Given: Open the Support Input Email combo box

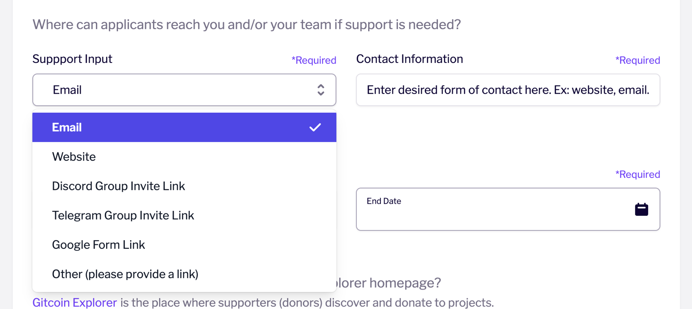Looking at the screenshot, I should pos(184,90).
